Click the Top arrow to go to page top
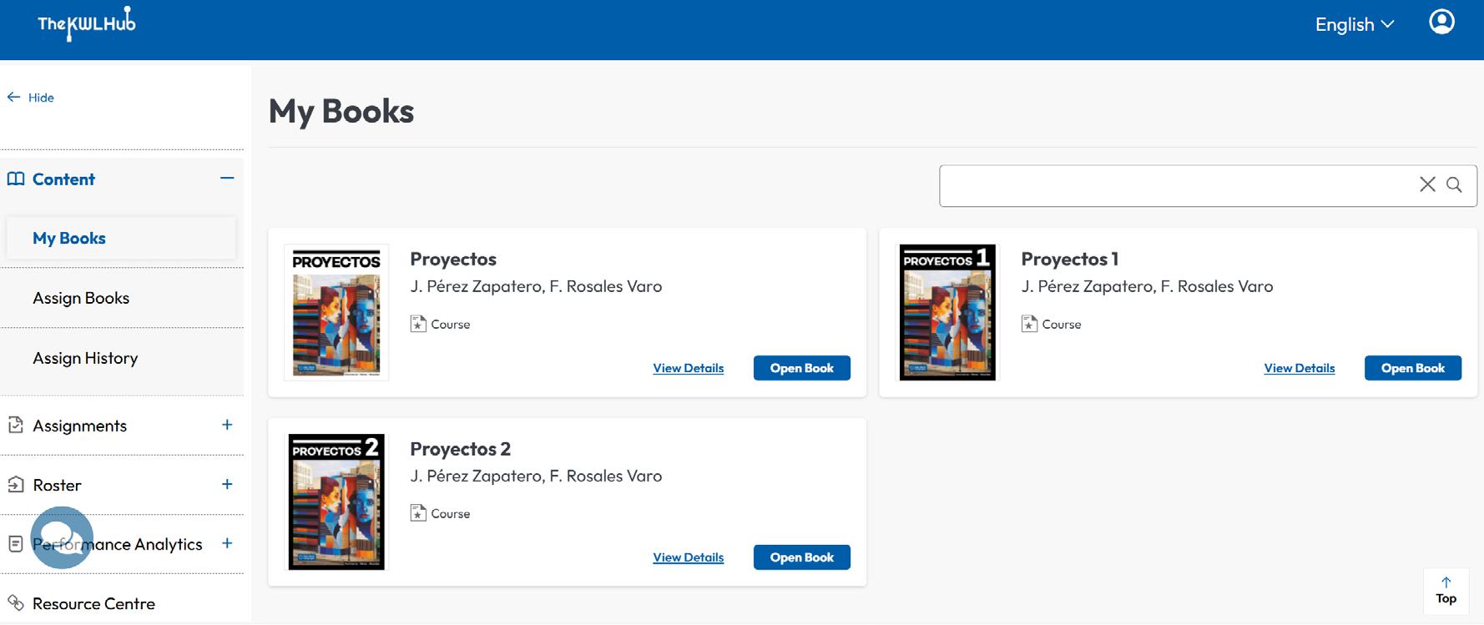Viewport: 1484px width, 625px height. coord(1446,590)
